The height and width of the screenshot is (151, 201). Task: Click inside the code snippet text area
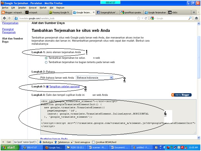[118, 117]
